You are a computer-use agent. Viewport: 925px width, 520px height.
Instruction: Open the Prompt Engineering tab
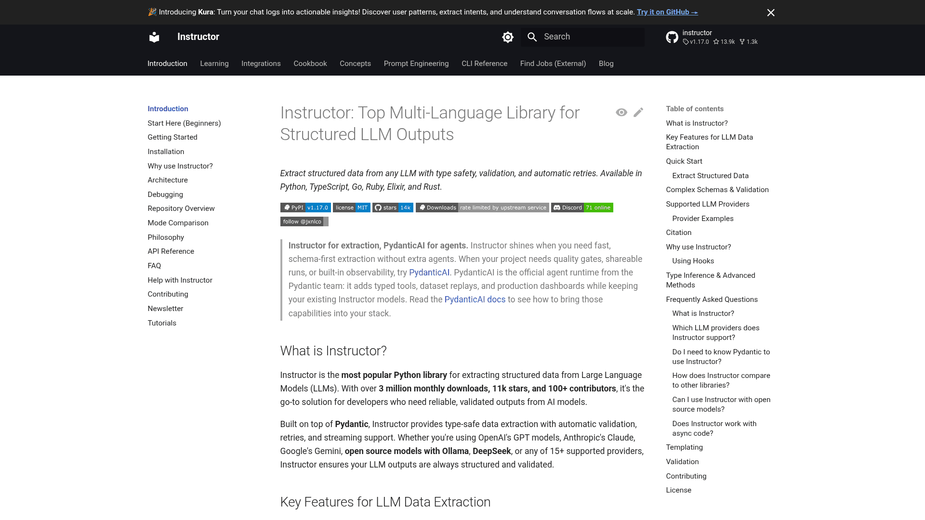416,64
